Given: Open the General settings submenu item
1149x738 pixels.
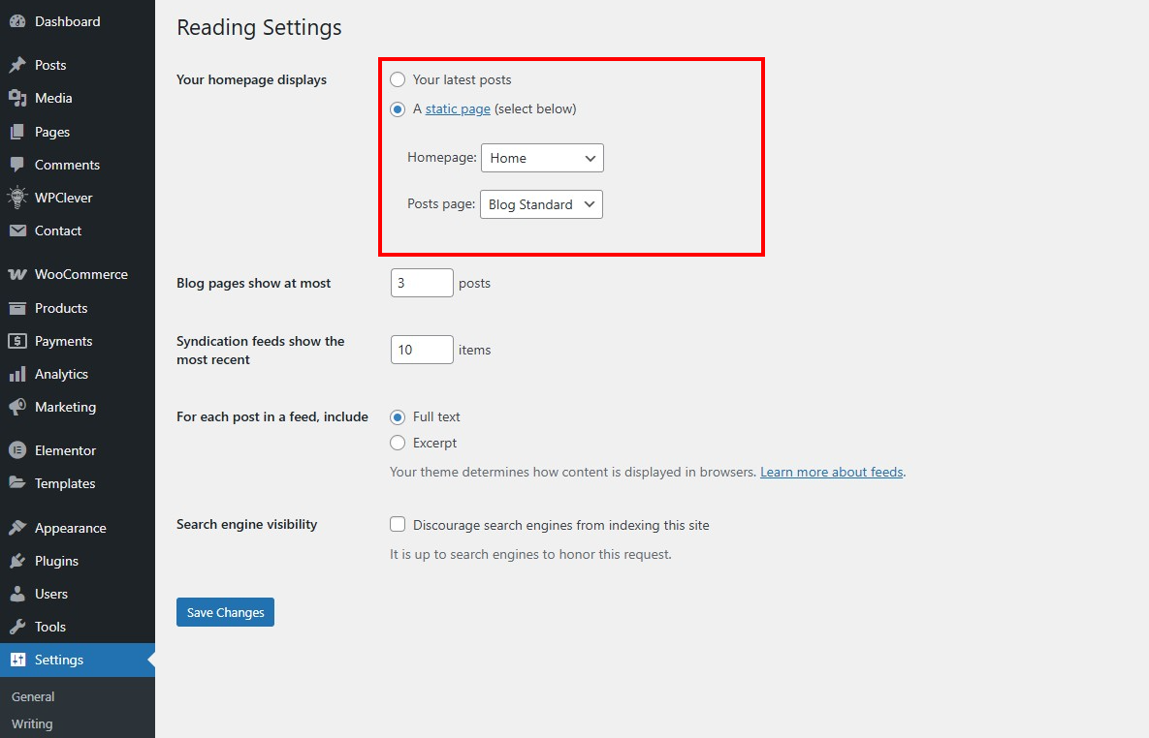Looking at the screenshot, I should tap(33, 696).
